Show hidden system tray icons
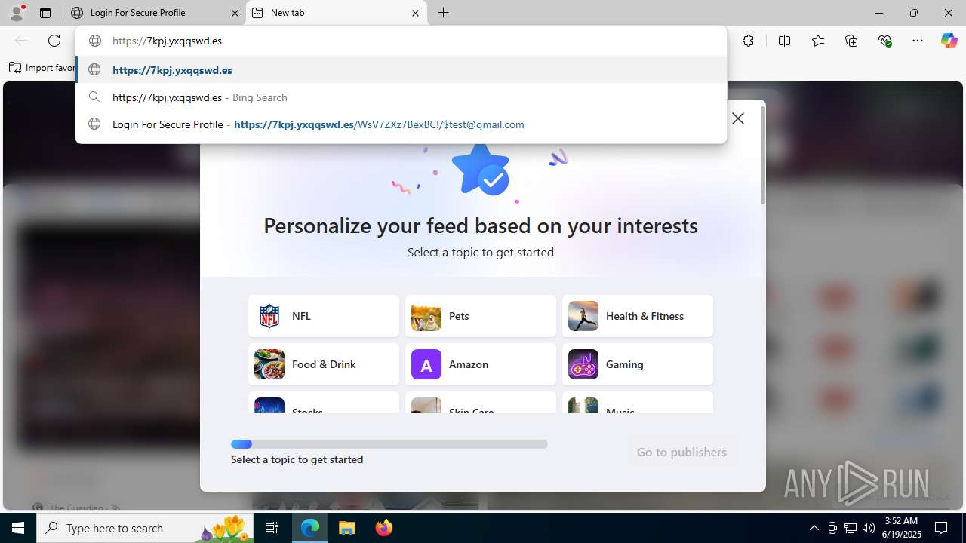Screen dimensions: 966x543 (814, 528)
